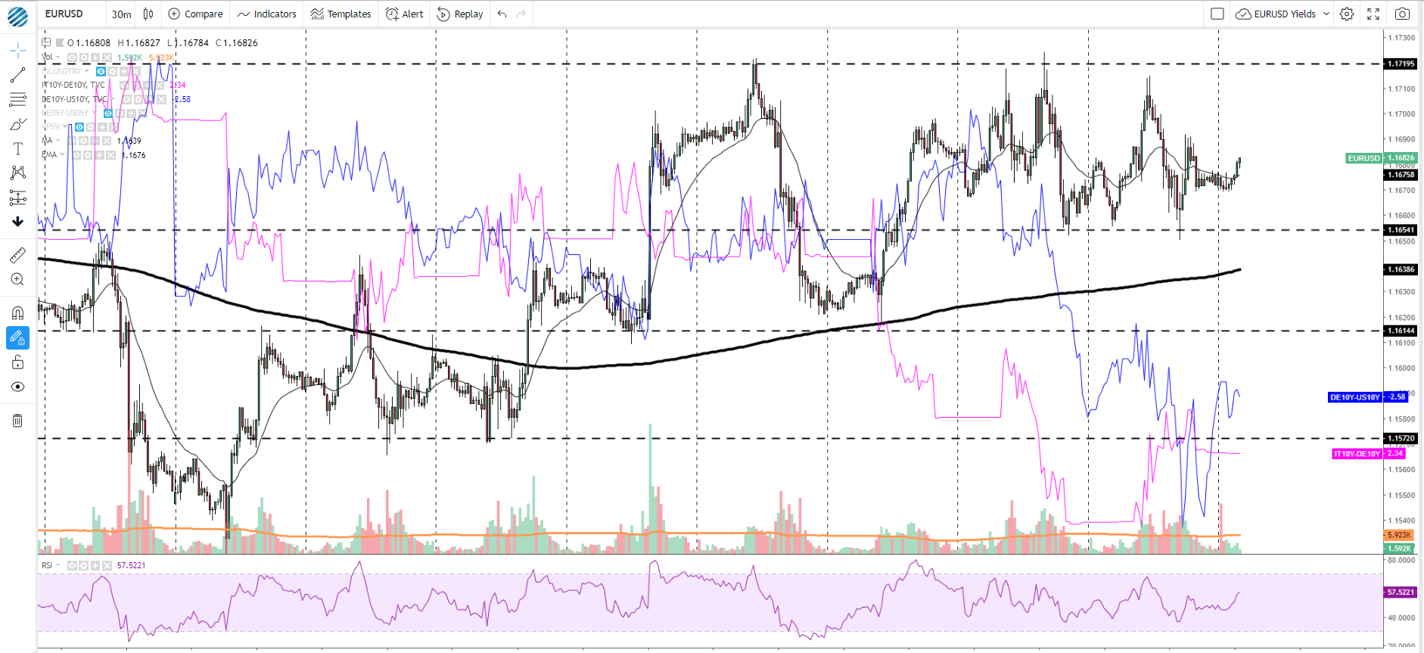1424x653 pixels.
Task: Show the hidden DE05Y-US05Y series
Action: [108, 113]
